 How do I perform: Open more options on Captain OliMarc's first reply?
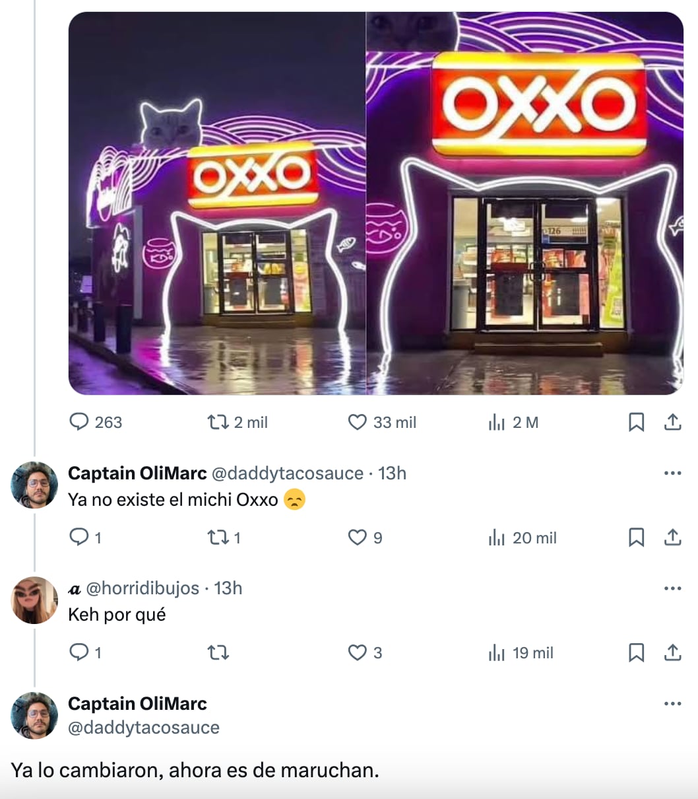(673, 472)
